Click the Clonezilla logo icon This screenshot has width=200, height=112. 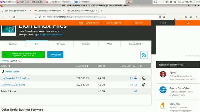tap(163, 106)
